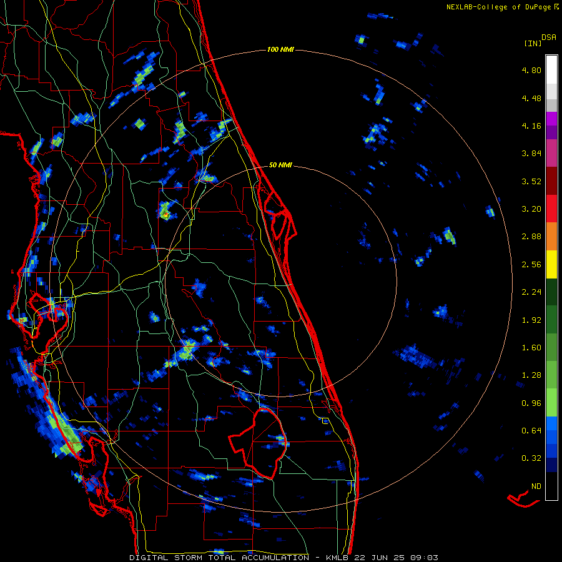Click the 22 JUN 25 date text

click(379, 558)
